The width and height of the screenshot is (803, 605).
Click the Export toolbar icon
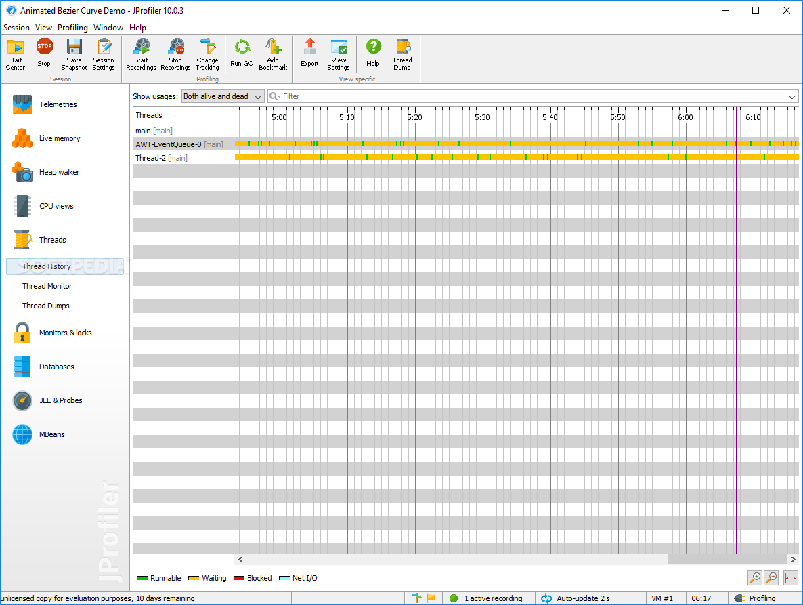(309, 54)
